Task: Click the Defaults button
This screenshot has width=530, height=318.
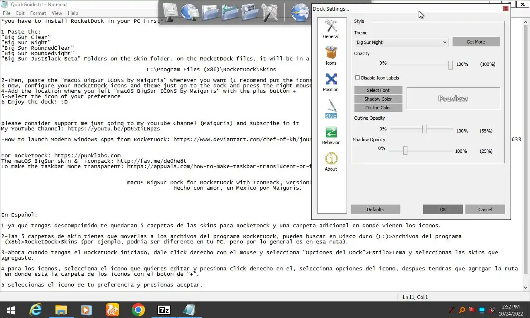Action: 375,210
